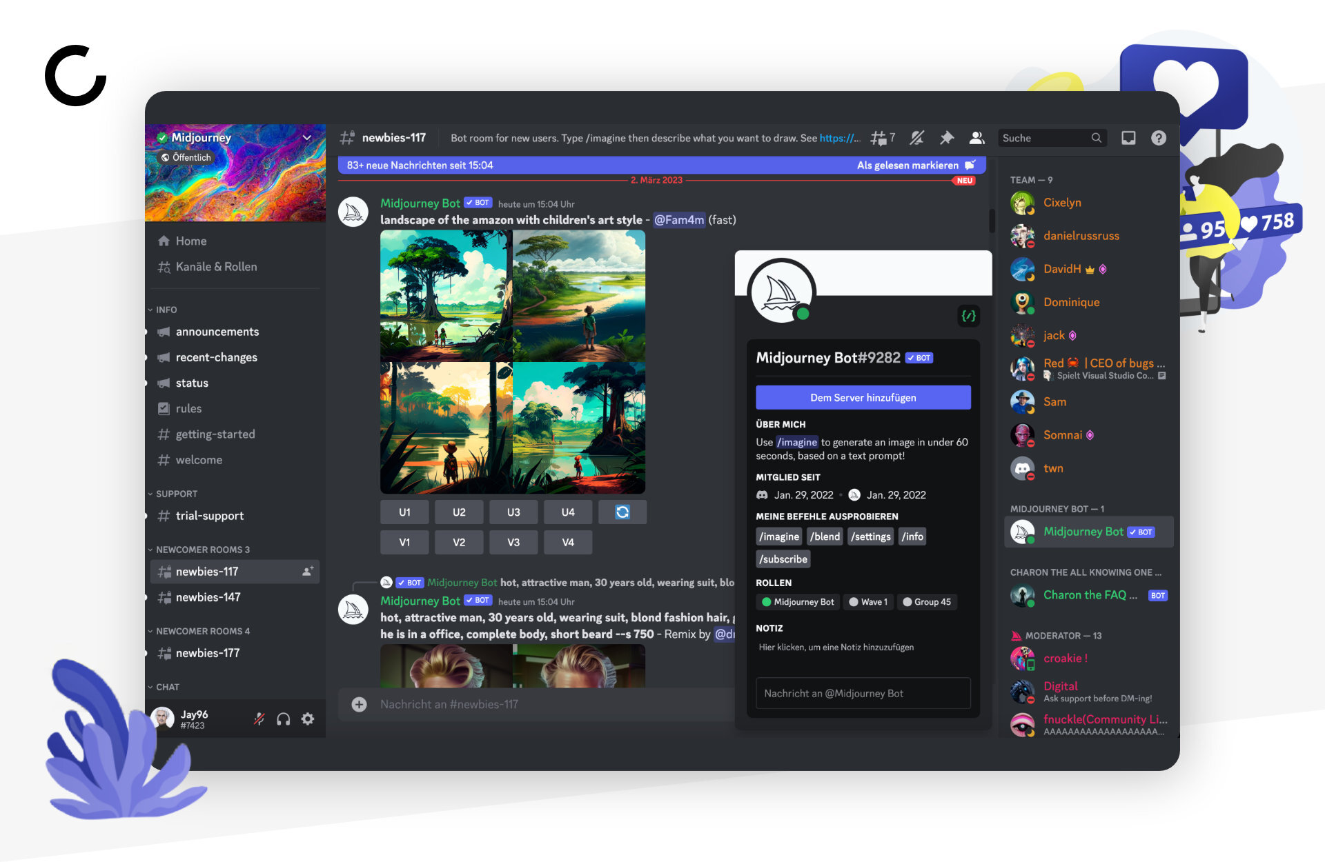Click Midjourney Bot profile popup avatar
The height and width of the screenshot is (862, 1325).
coord(782,292)
